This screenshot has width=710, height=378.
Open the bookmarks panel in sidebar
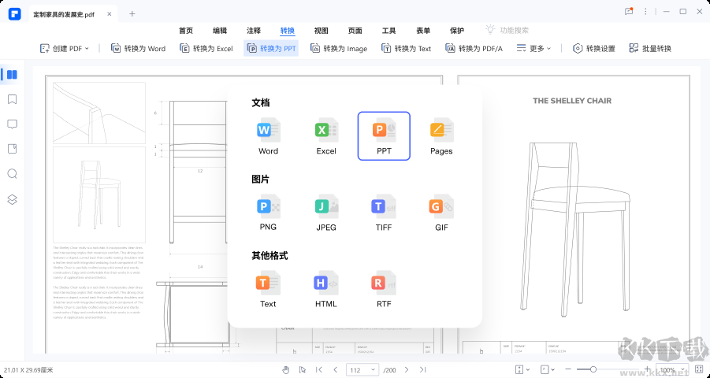pyautogui.click(x=12, y=99)
